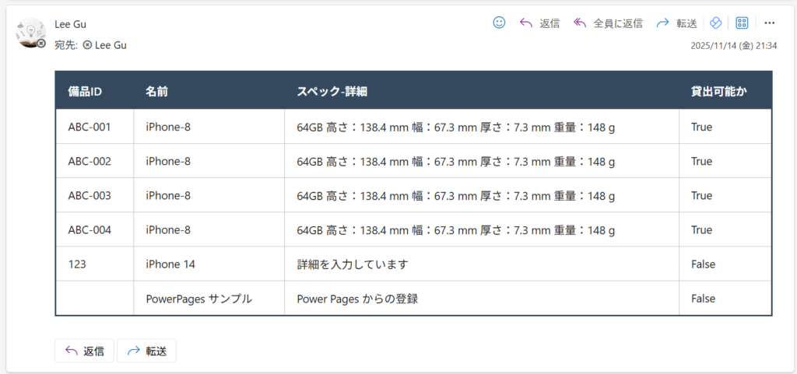
Task: Select the ABC-001 cell
Action: [90, 127]
